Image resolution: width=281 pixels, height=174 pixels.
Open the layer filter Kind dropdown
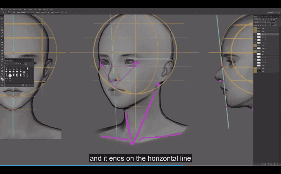pyautogui.click(x=258, y=19)
